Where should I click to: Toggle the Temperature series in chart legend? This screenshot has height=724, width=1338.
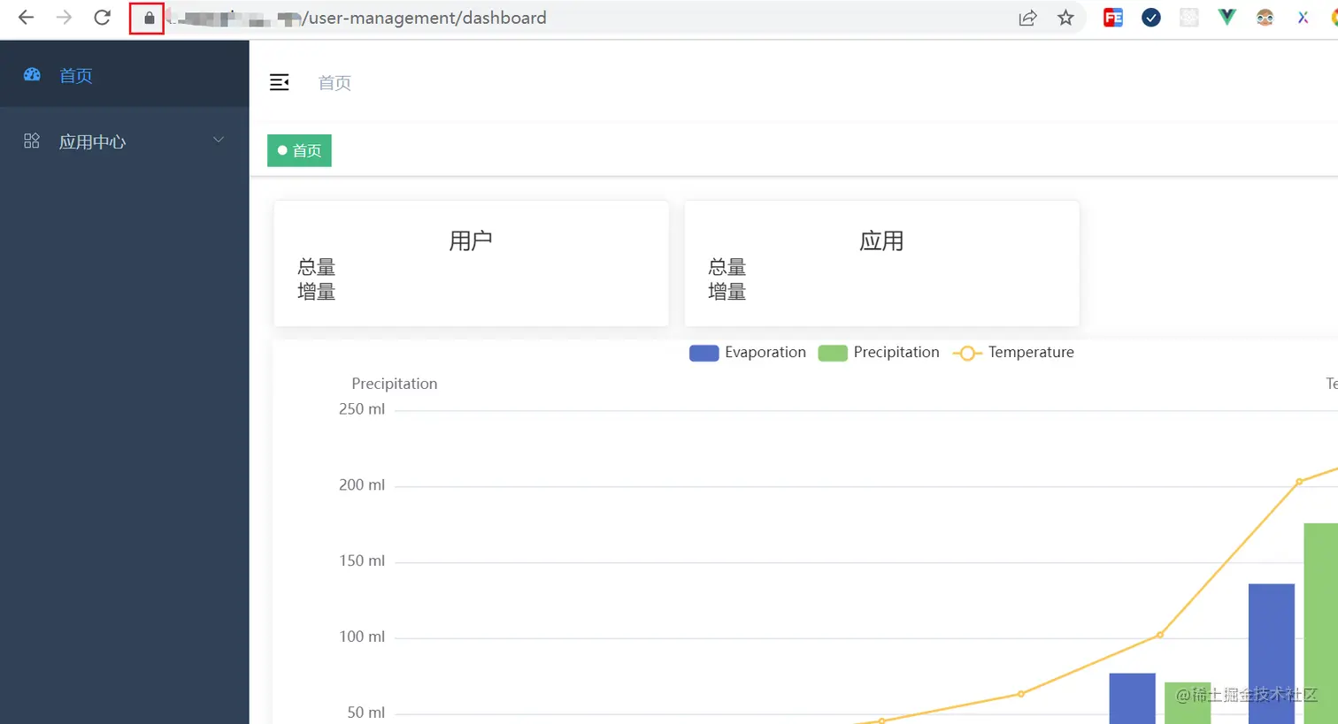(1013, 353)
